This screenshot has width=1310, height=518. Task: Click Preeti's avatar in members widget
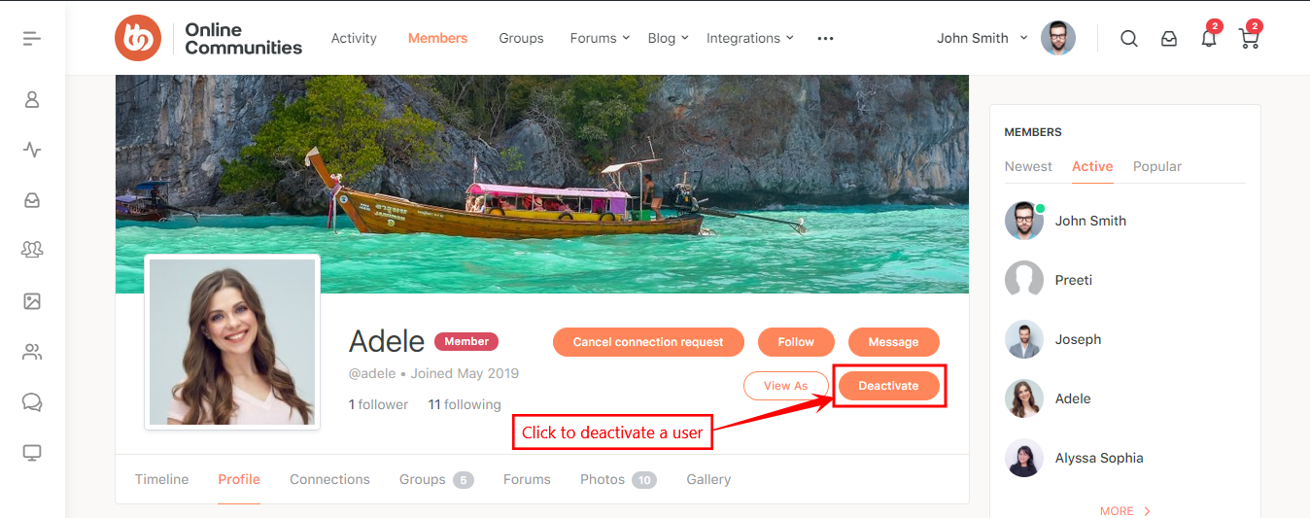[1024, 280]
